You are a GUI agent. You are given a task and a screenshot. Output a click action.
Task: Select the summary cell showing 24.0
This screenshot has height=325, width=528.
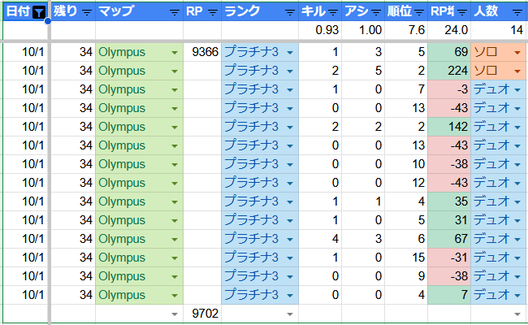coord(449,30)
